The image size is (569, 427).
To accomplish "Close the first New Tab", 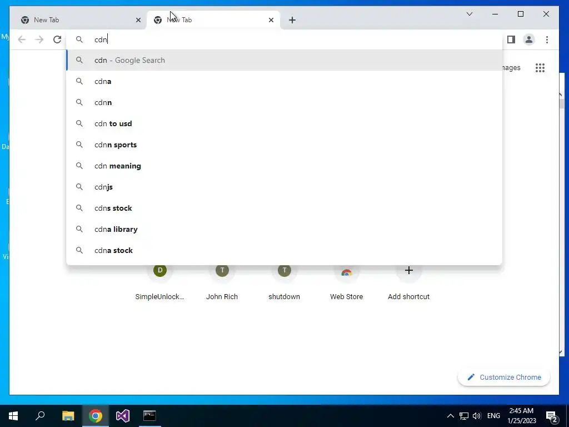I will pos(138,20).
